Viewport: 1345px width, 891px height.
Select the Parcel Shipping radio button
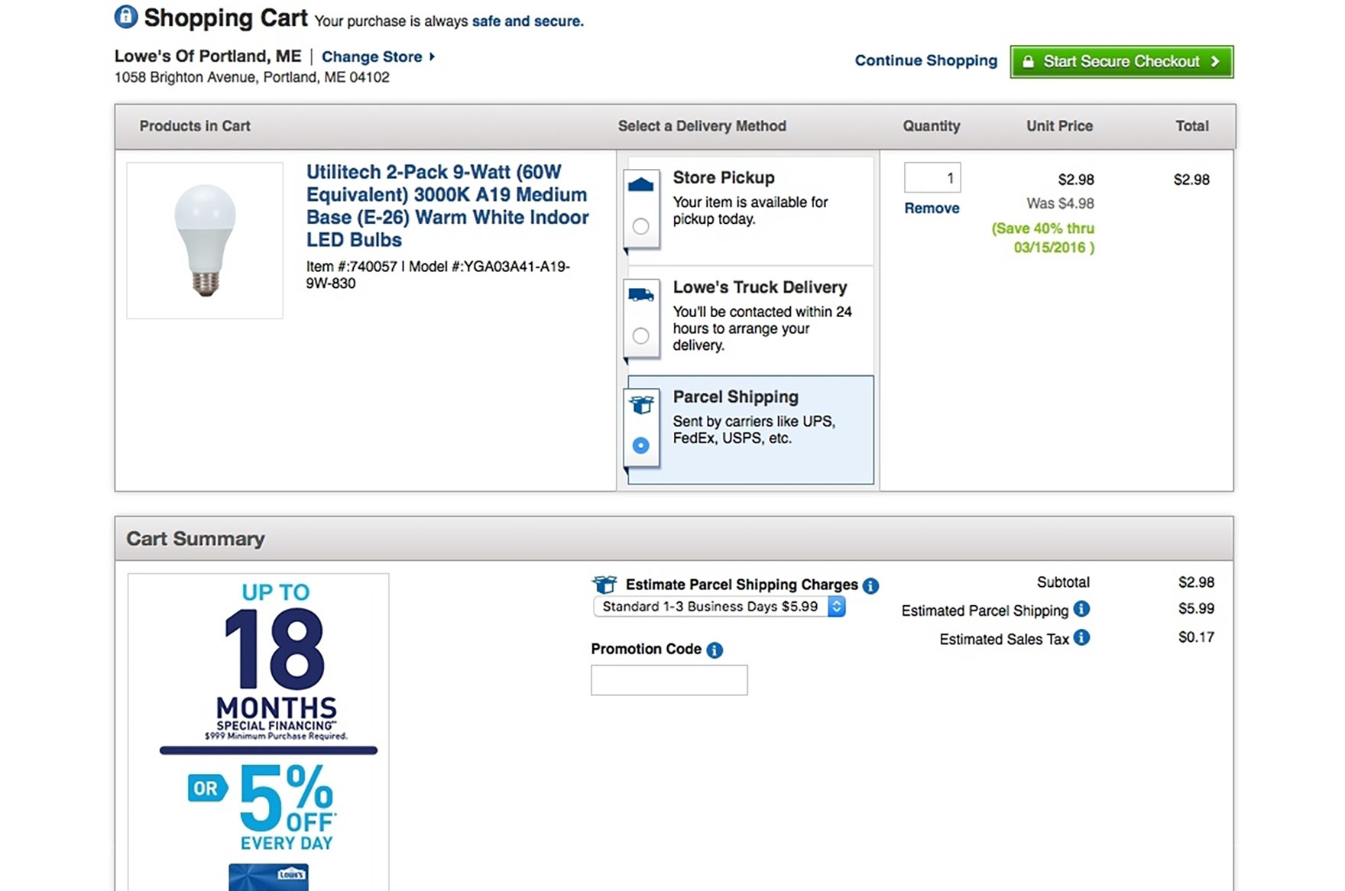click(x=640, y=446)
